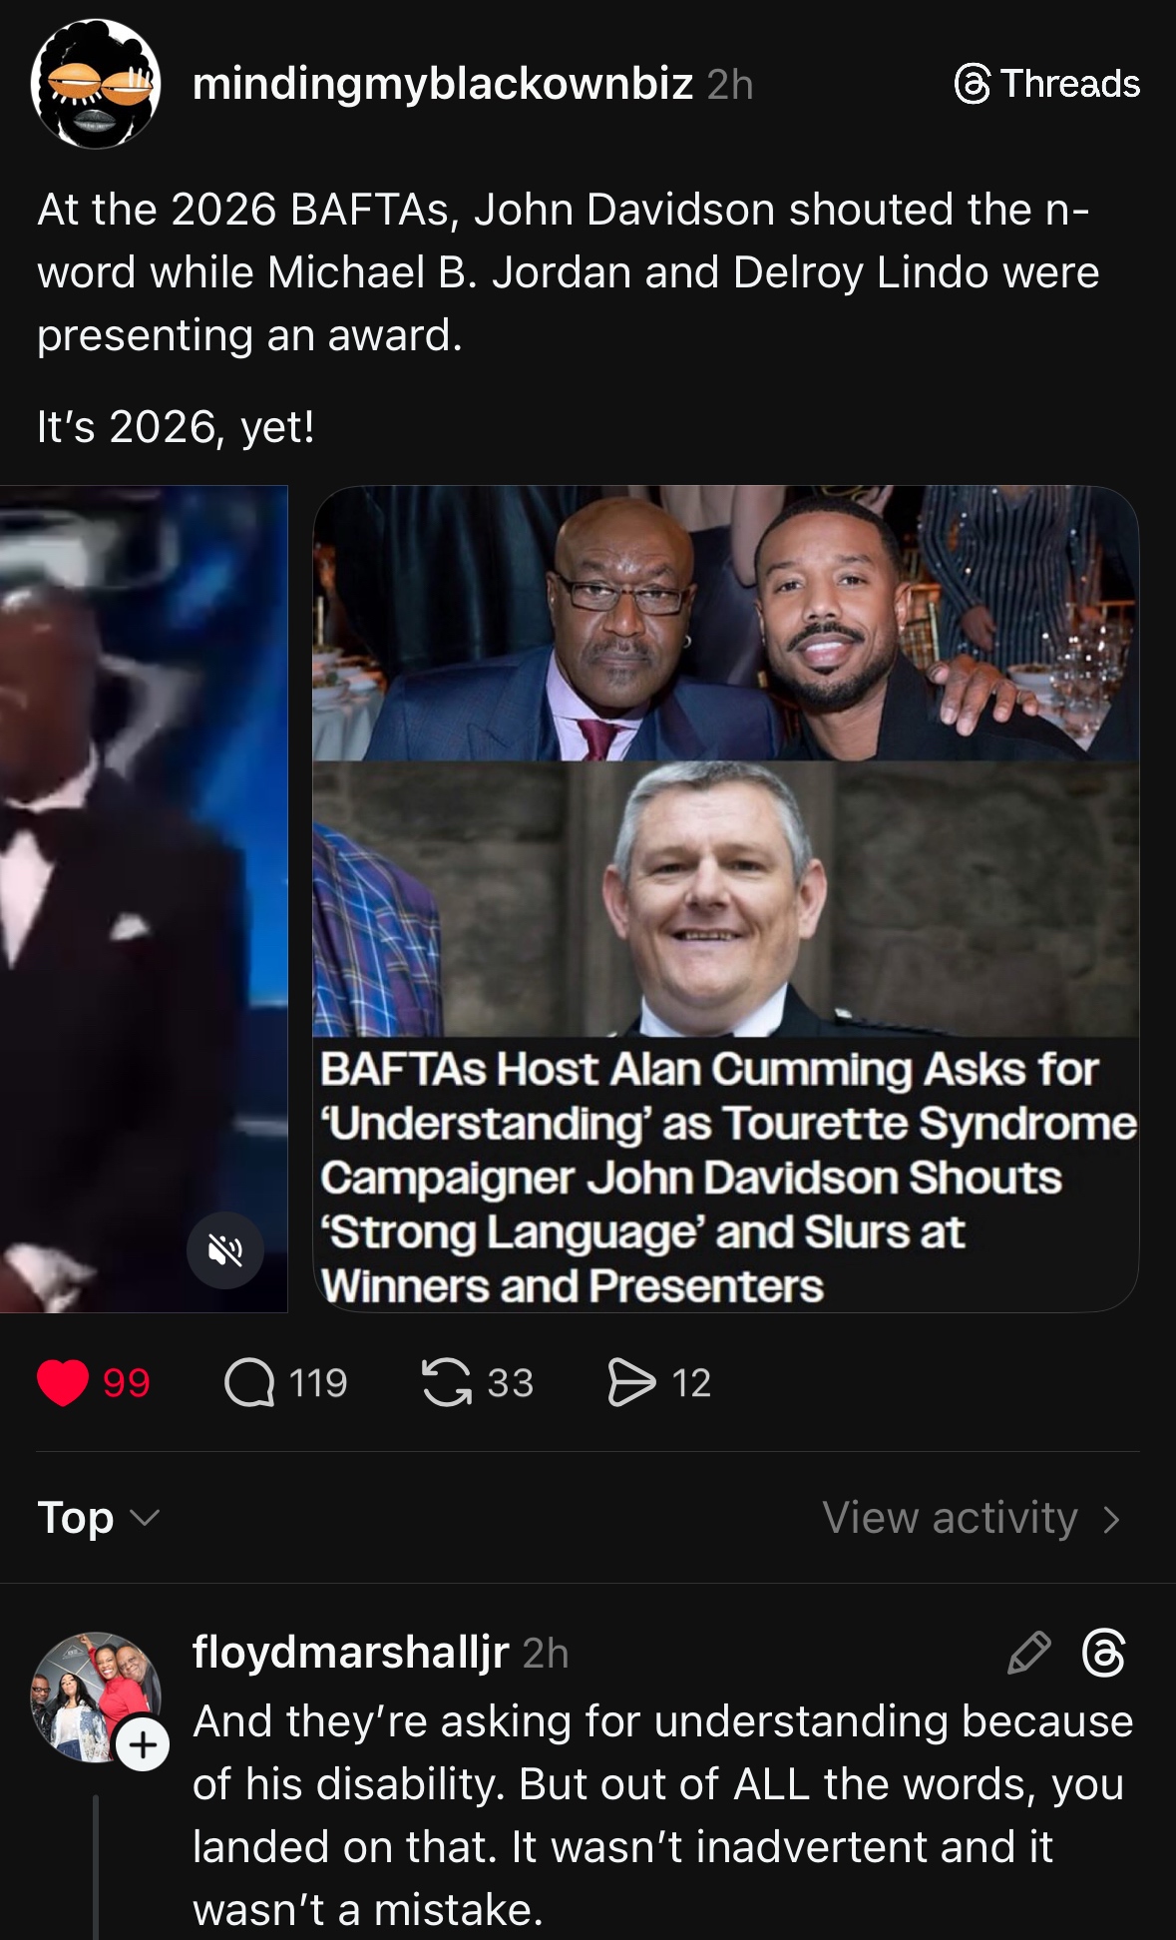The height and width of the screenshot is (1940, 1176).
Task: Tap the floydmarshalljr username
Action: [x=350, y=1653]
